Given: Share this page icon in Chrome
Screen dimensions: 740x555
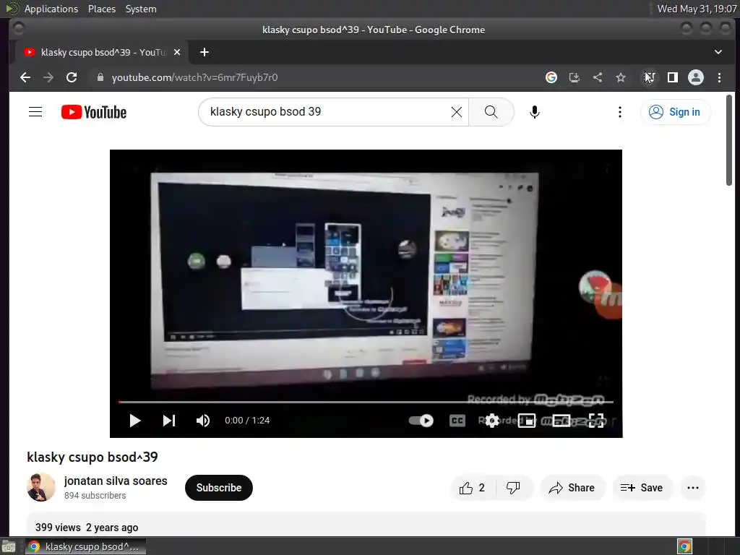Looking at the screenshot, I should (x=598, y=77).
